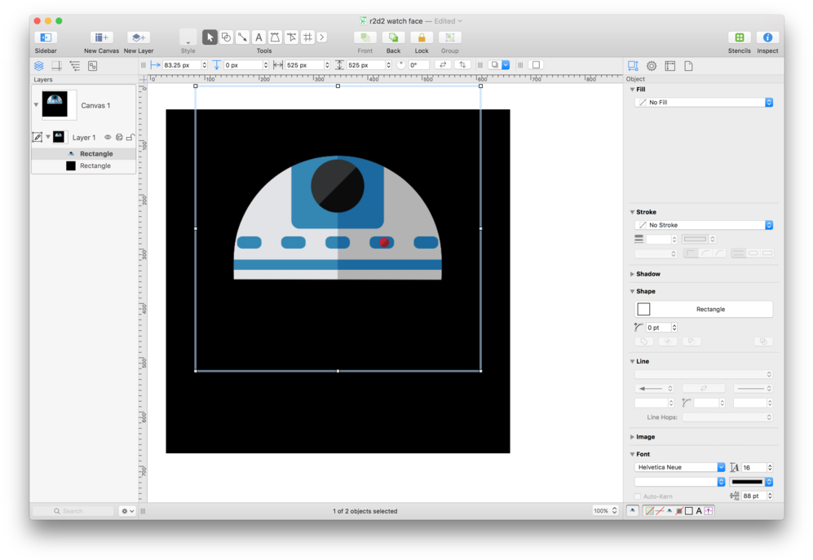Open the Stencils window
This screenshot has width=813, height=560.
pyautogui.click(x=740, y=37)
